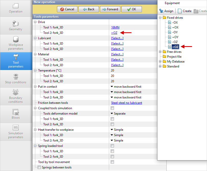Collapse the Lubricant parameter group

point(35,38)
